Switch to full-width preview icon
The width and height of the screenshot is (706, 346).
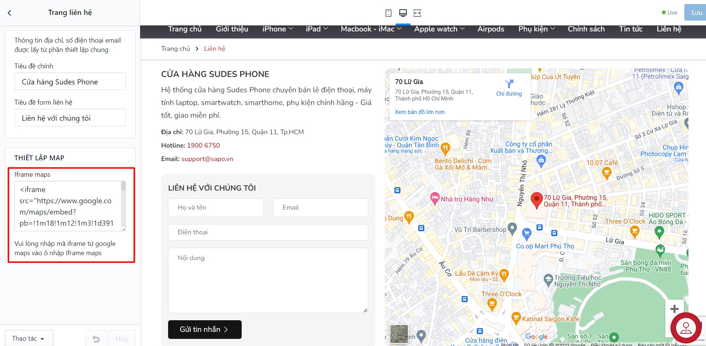click(417, 13)
